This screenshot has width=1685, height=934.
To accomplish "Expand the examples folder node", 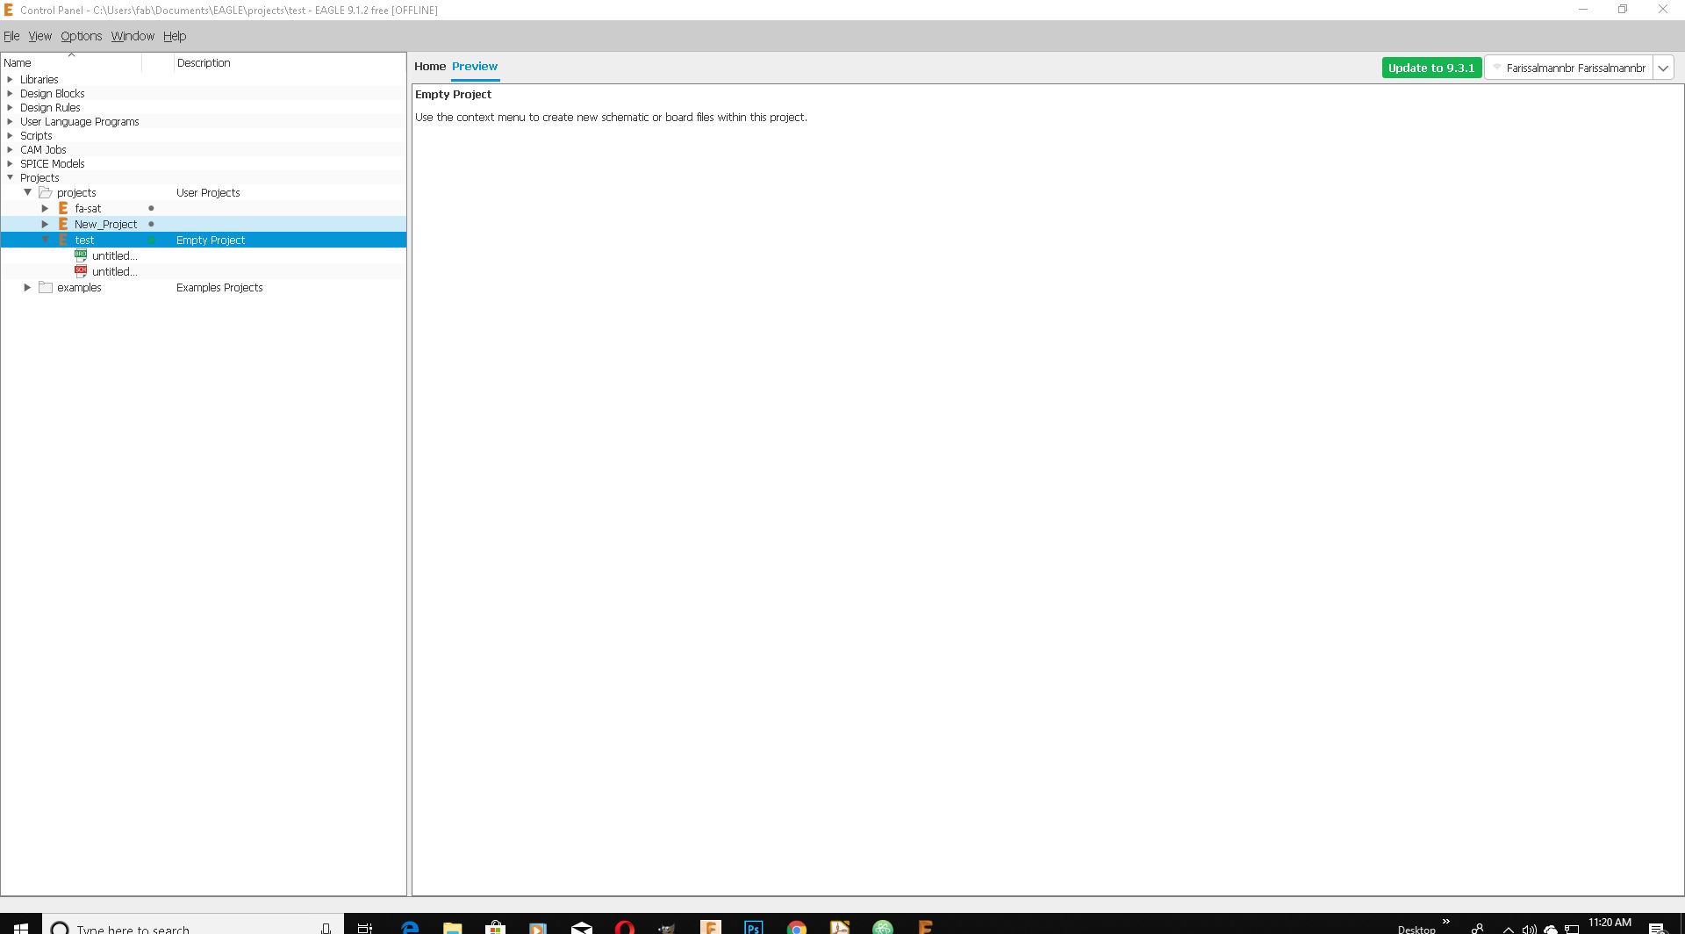I will point(28,288).
